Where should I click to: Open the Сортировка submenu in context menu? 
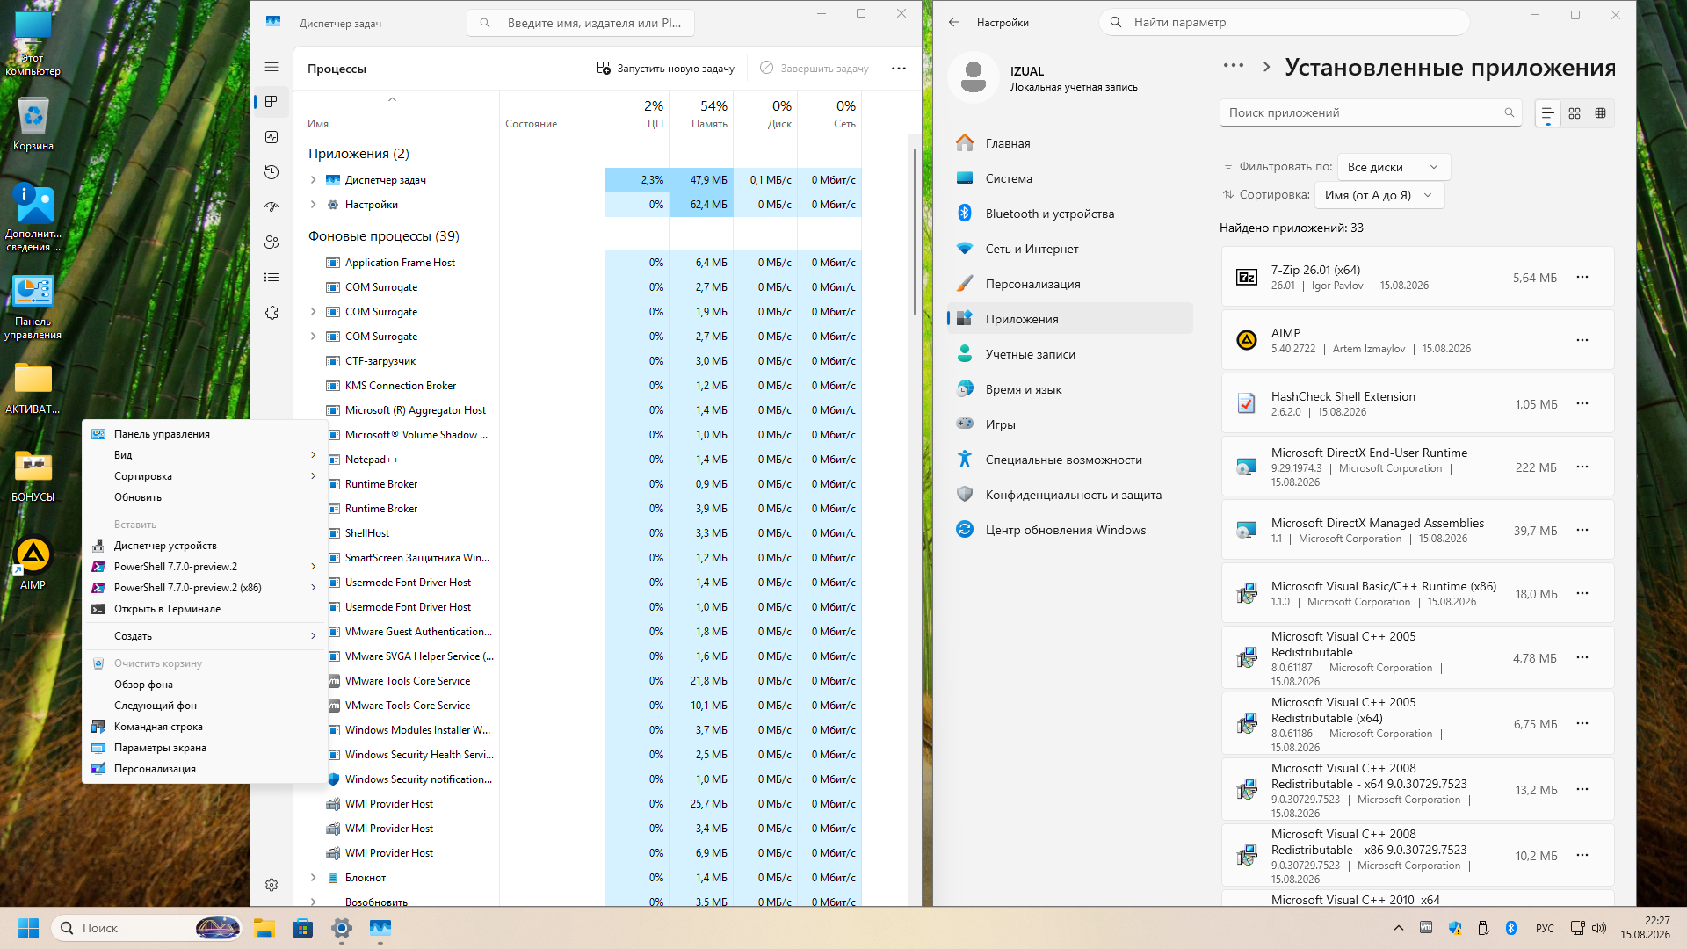(204, 476)
